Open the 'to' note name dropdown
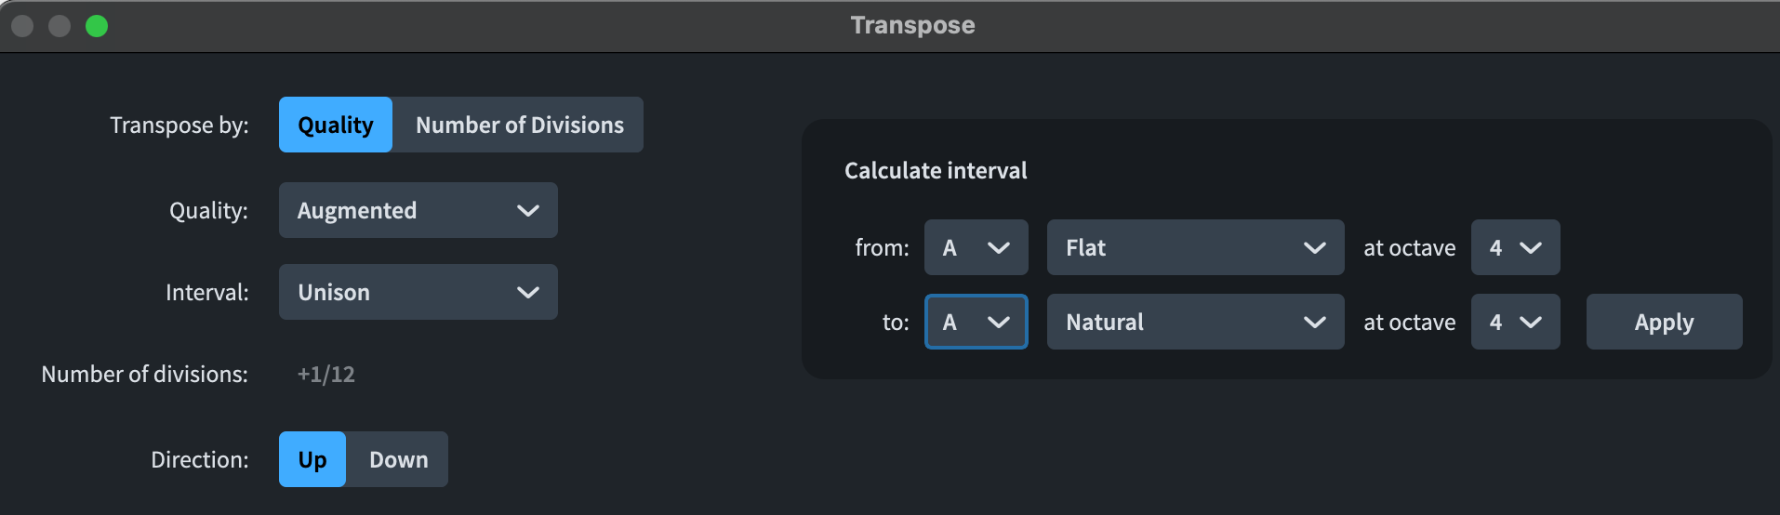The image size is (1780, 515). click(x=976, y=322)
